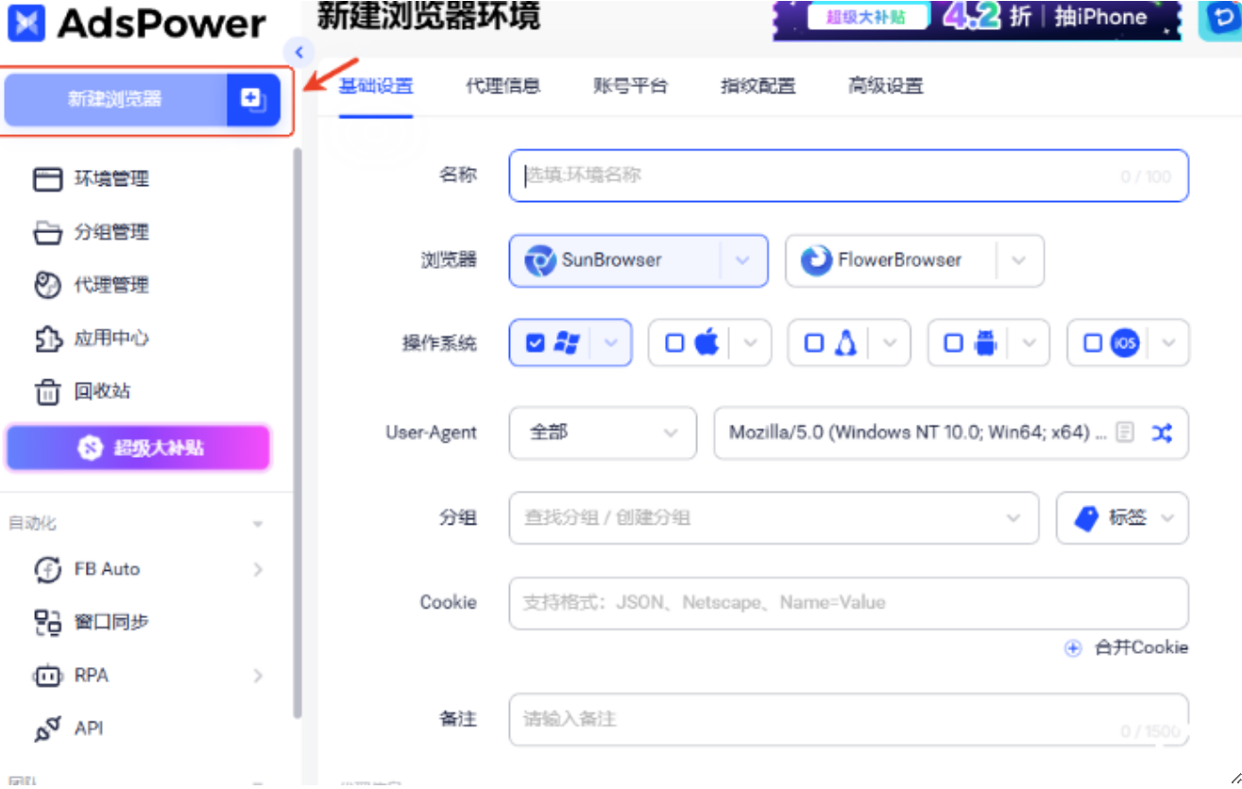Screen dimensions: 1242x789
Task: Open 代理管理 in the sidebar
Action: point(111,285)
